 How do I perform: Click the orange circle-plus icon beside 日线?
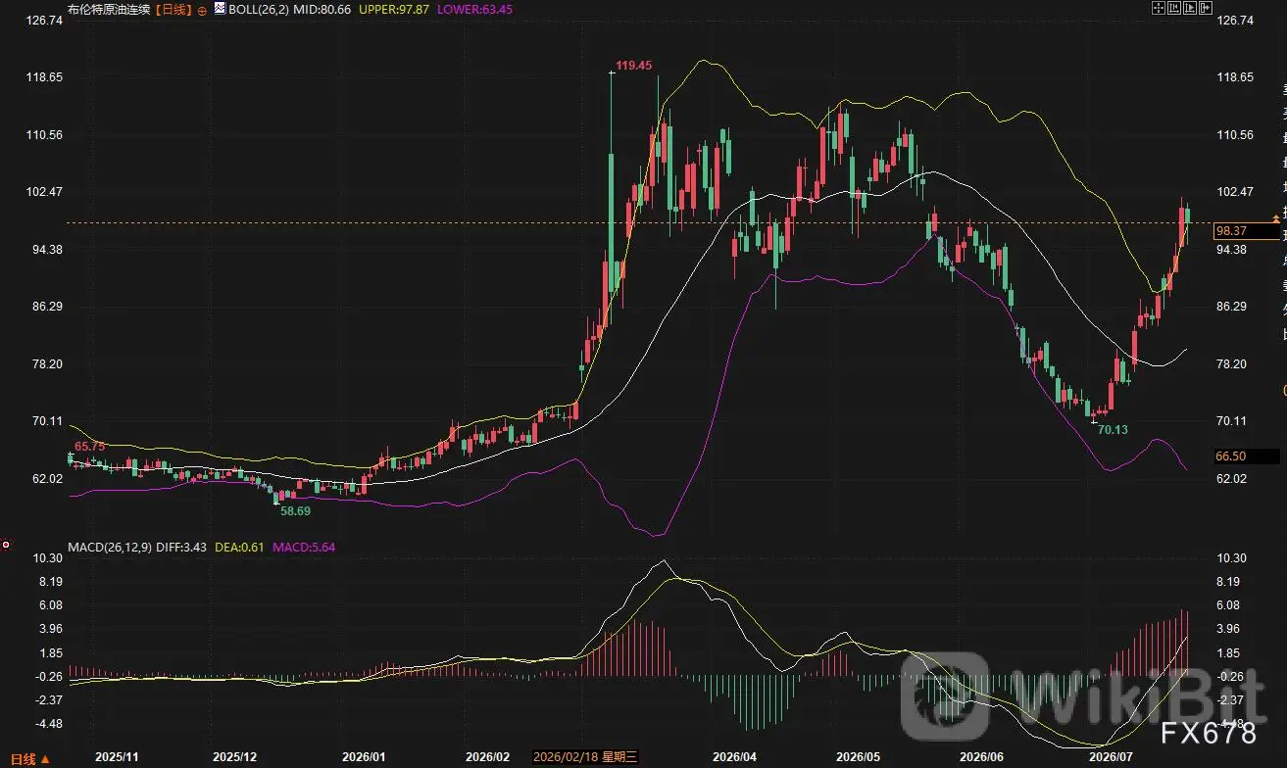202,9
